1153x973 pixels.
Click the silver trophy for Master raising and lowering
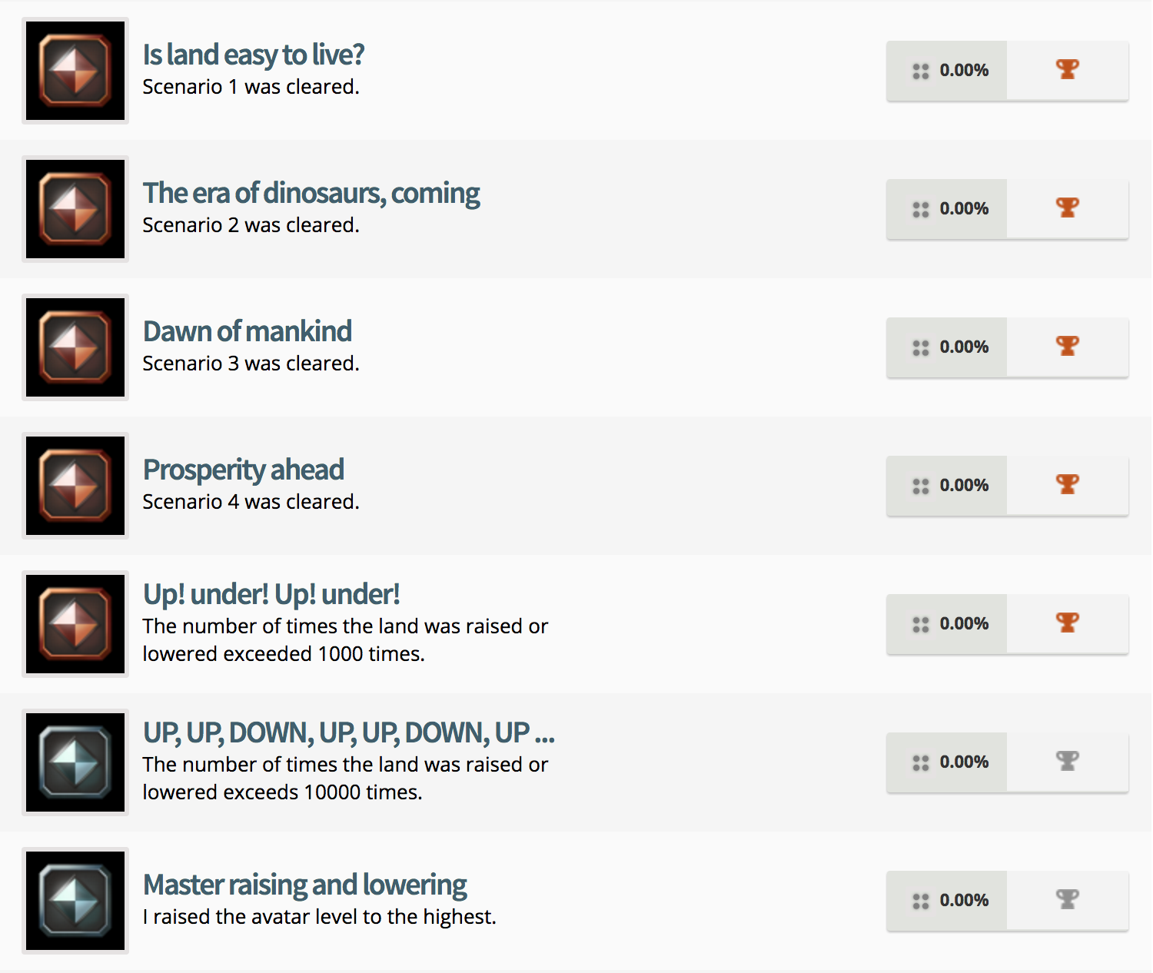[1067, 900]
